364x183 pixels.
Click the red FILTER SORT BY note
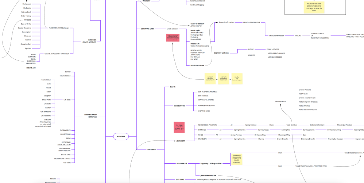179,127
